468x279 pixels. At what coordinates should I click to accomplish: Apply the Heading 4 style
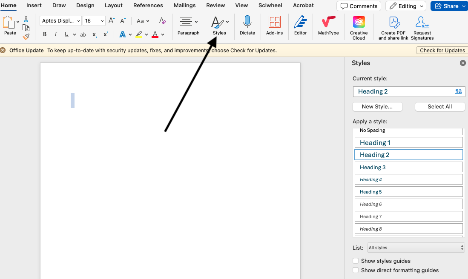pyautogui.click(x=409, y=179)
